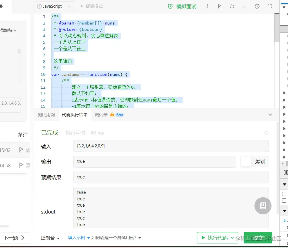Open the JavaScript language dropdown
Image resolution: width=288 pixels, height=248 pixels.
tap(54, 6)
